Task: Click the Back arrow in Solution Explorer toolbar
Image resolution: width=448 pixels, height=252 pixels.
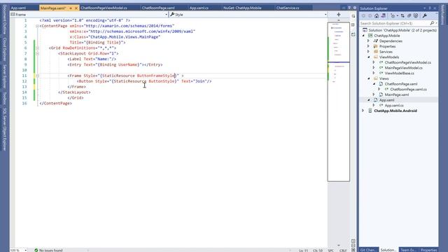Action: coord(363,16)
